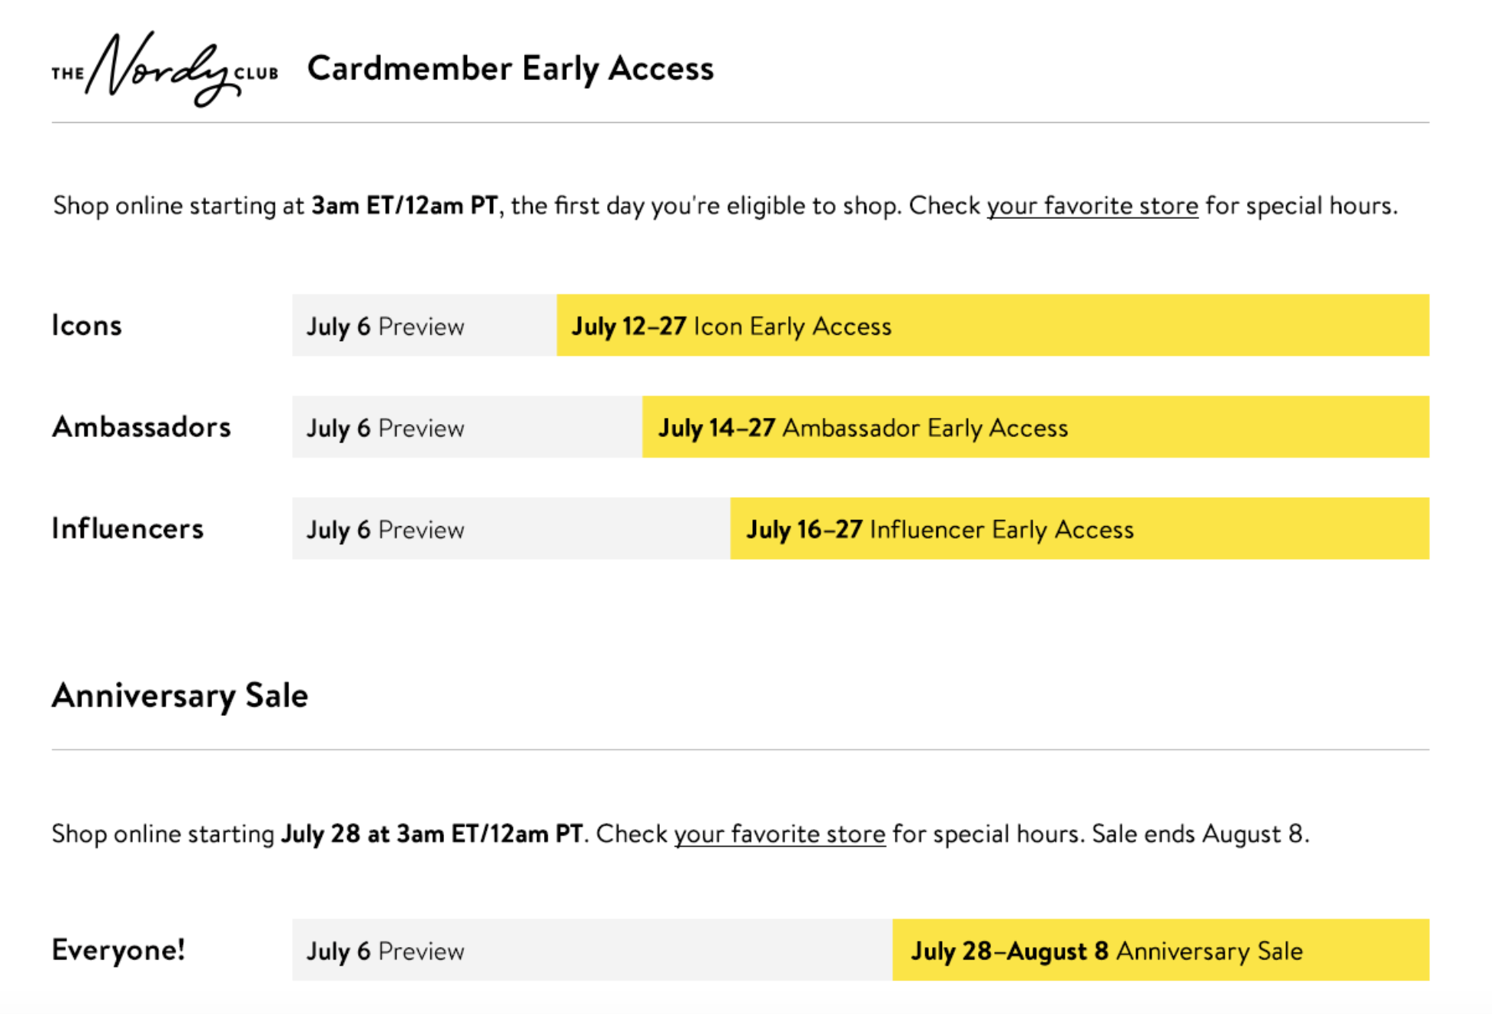The height and width of the screenshot is (1014, 1492).
Task: Click the bold '3am ET/12am PT' text
Action: click(x=404, y=206)
